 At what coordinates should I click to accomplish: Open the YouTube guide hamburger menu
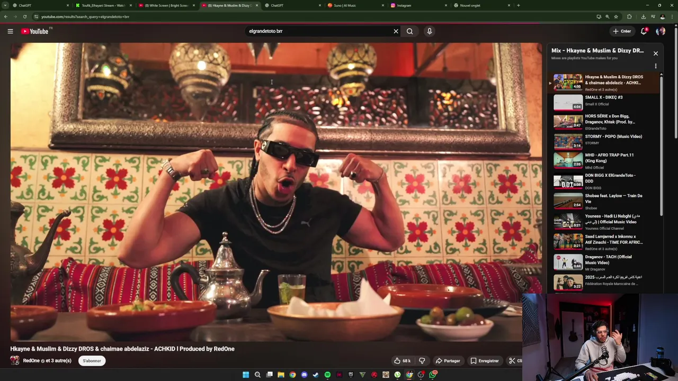pyautogui.click(x=10, y=31)
